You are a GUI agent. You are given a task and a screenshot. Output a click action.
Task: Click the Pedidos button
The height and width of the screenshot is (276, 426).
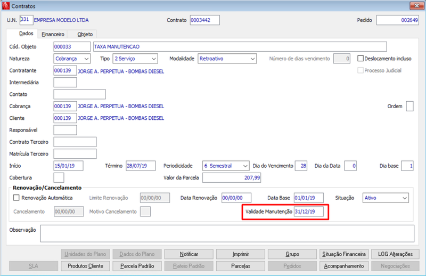point(292,266)
